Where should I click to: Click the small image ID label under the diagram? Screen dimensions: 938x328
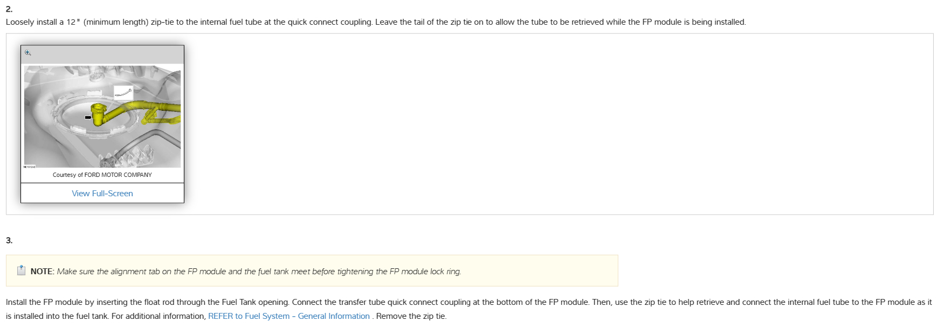click(x=29, y=167)
